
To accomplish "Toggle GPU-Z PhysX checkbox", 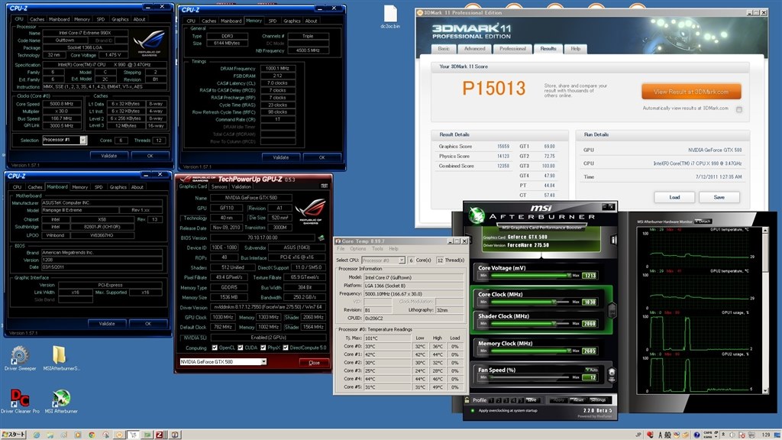I will coord(263,348).
